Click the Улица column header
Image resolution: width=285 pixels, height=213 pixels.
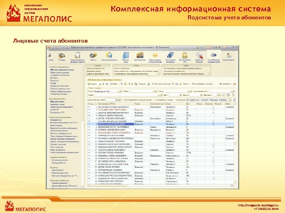(175, 104)
